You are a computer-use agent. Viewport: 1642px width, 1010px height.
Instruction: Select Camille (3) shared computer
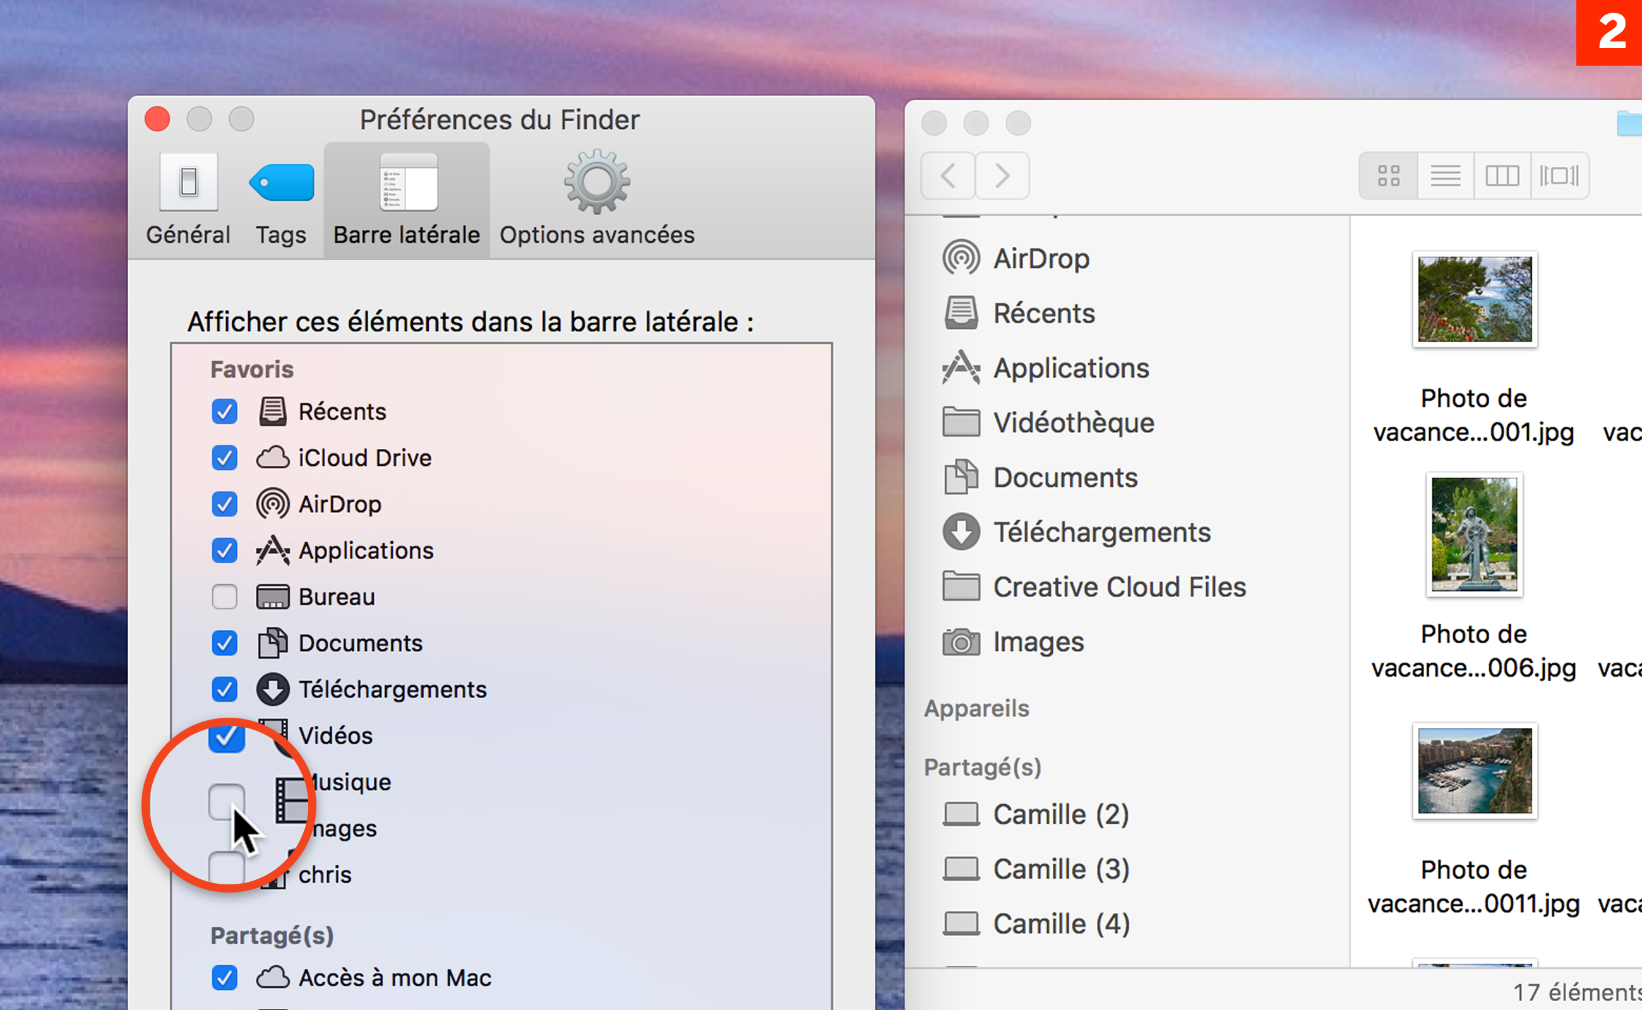(1060, 869)
